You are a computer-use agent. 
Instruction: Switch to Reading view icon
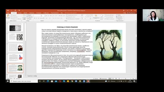point(116,79)
